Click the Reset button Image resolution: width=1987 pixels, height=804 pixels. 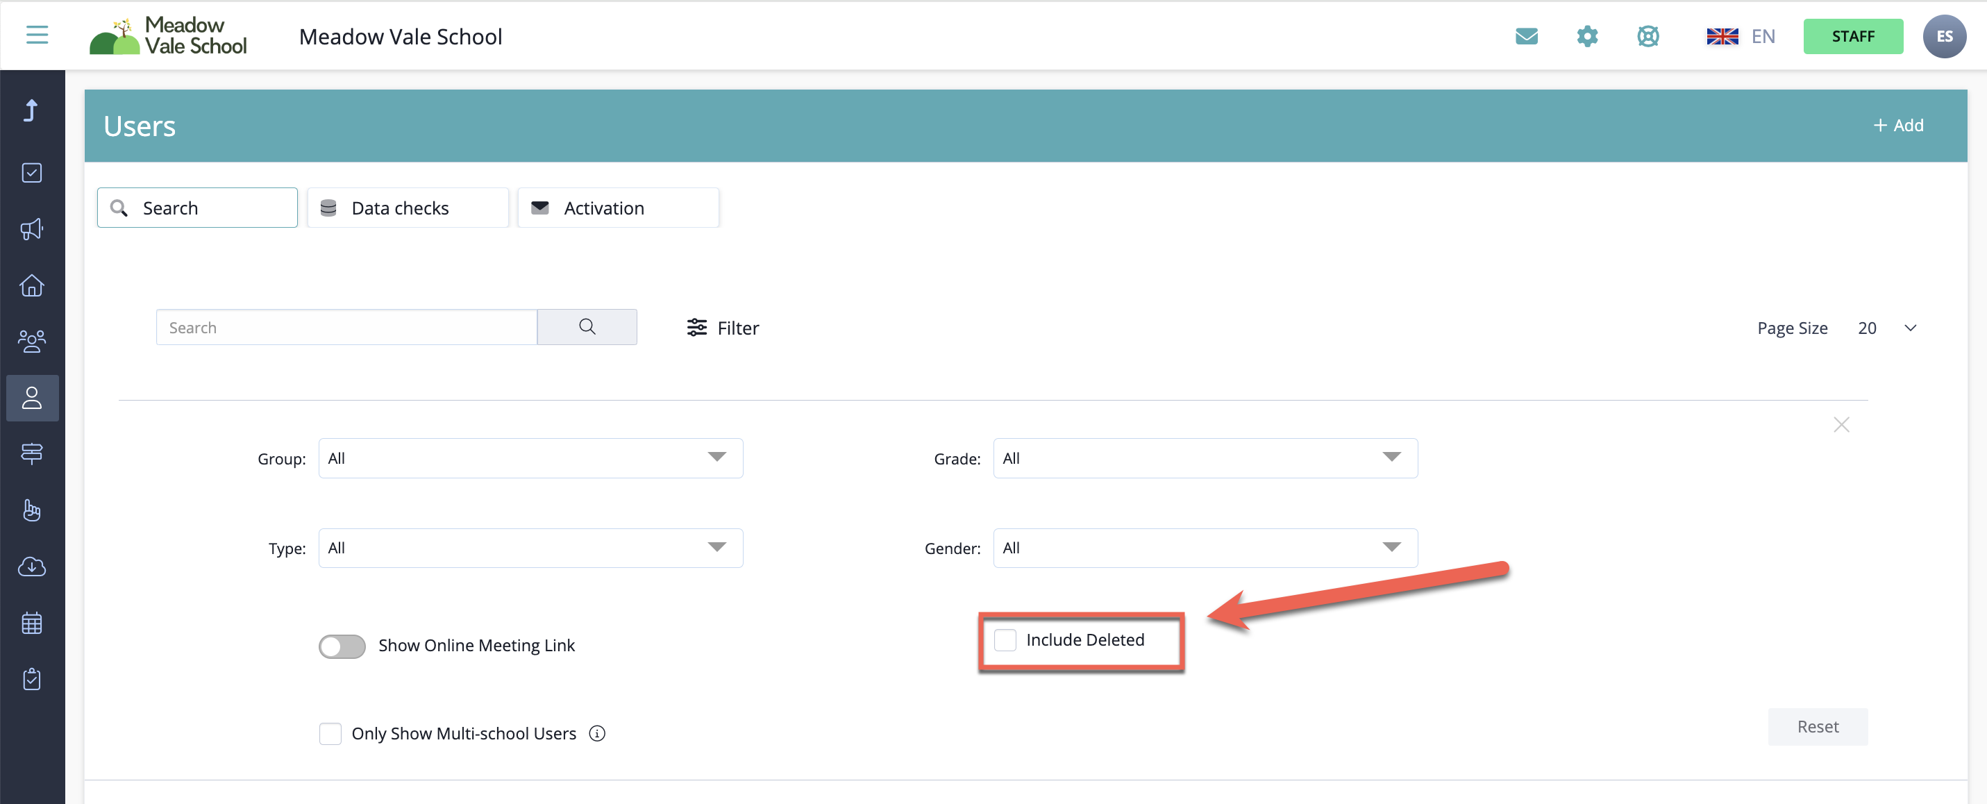(1818, 727)
